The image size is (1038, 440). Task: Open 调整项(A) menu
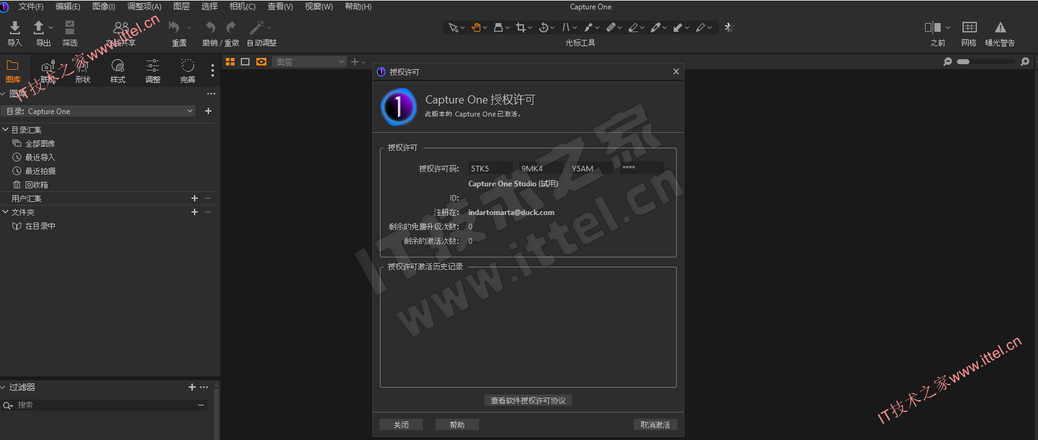coord(144,6)
